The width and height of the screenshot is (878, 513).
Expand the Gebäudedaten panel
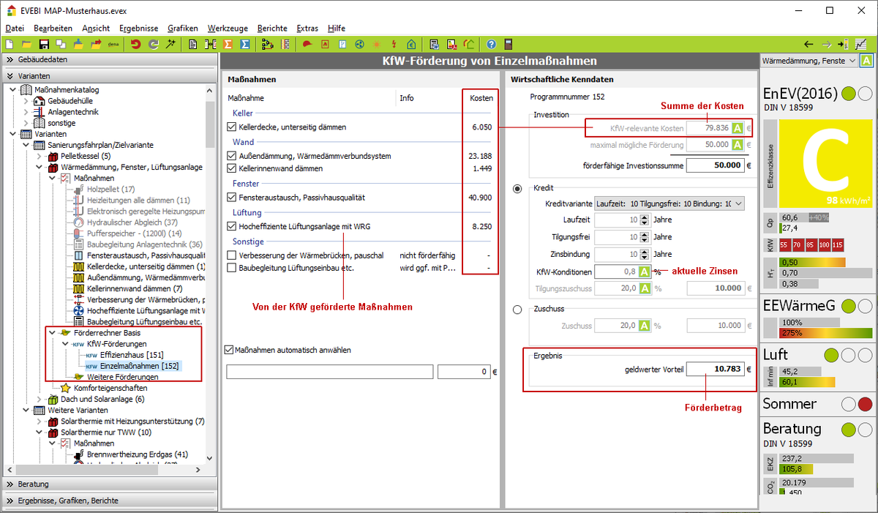[x=110, y=60]
